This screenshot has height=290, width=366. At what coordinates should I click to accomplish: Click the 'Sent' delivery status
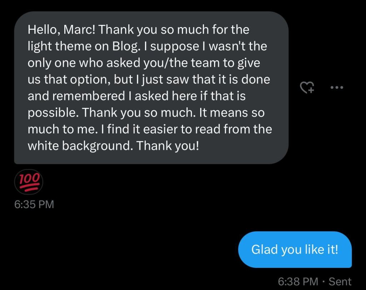340,281
